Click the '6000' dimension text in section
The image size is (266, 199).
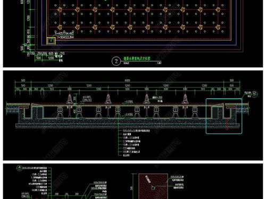(x=128, y=81)
